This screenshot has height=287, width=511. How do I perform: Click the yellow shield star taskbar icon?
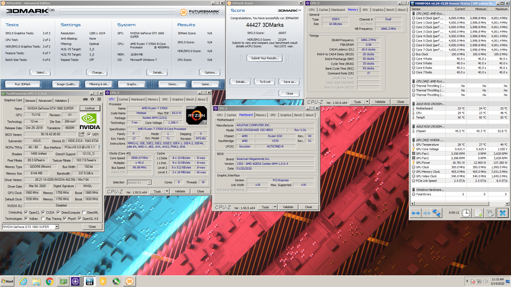103,281
